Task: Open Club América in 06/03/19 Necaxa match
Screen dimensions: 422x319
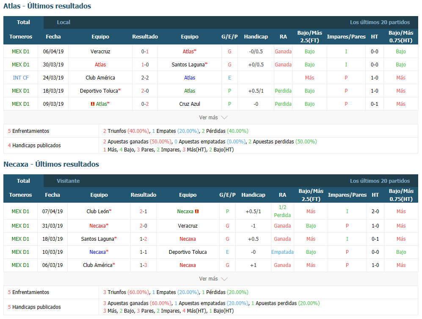Action: click(x=98, y=265)
